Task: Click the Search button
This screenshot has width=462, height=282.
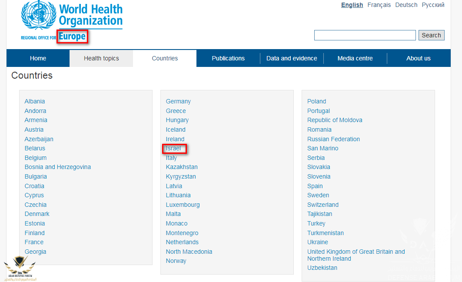Action: click(x=431, y=35)
